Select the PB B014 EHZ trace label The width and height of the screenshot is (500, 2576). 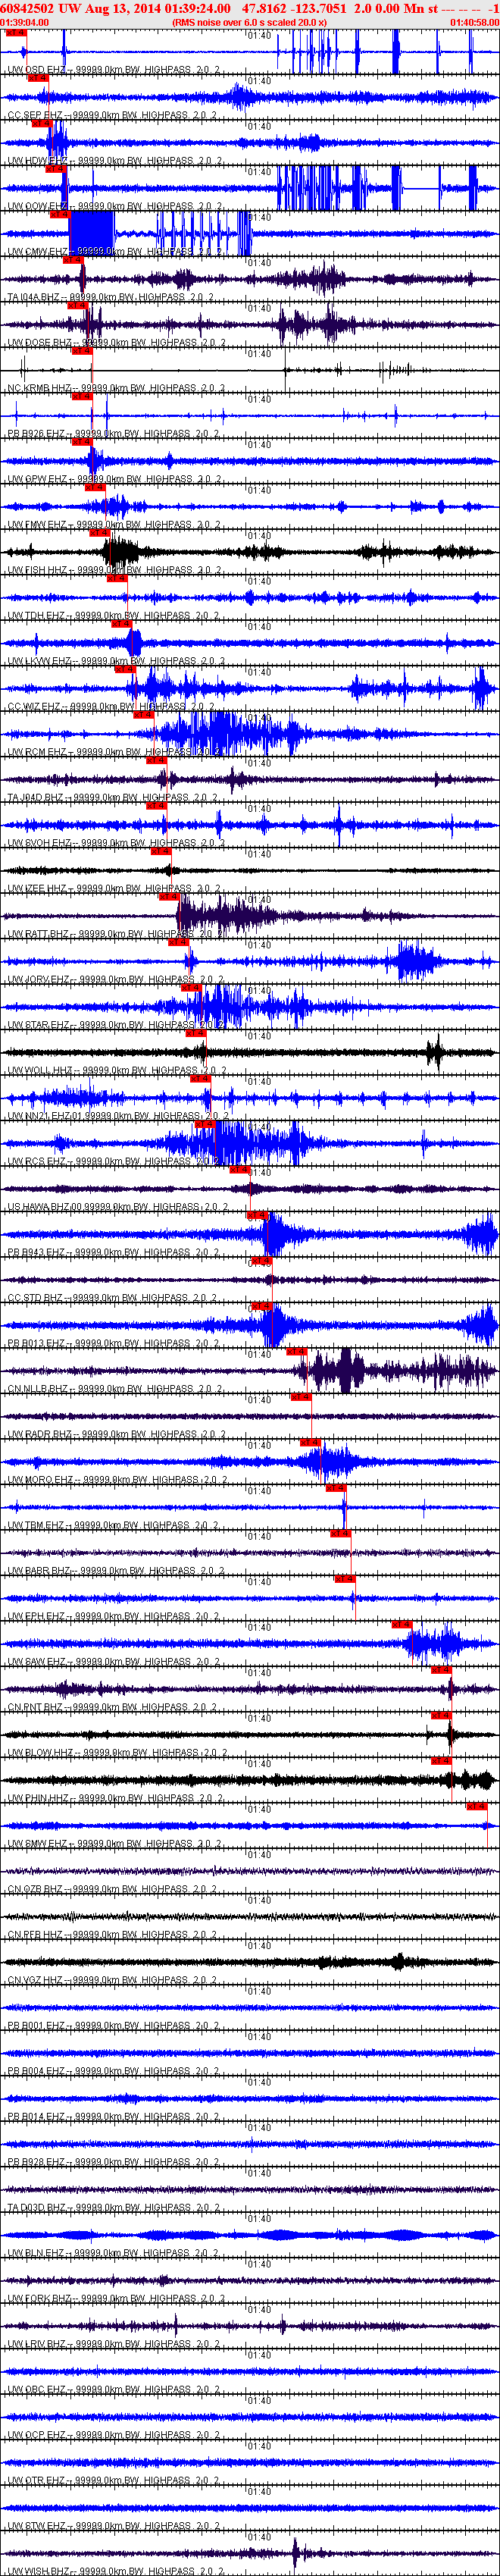coord(113,2117)
